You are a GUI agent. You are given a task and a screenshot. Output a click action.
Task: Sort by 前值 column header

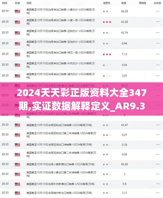coord(123,3)
